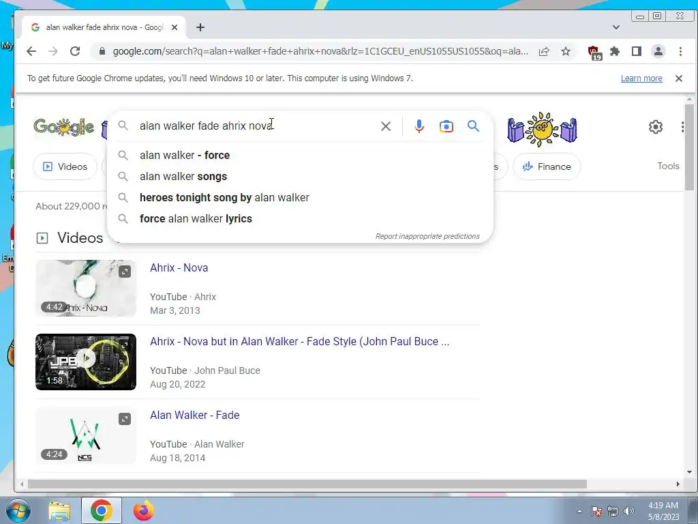
Task: Bookmark this page with the star icon
Action: (566, 51)
